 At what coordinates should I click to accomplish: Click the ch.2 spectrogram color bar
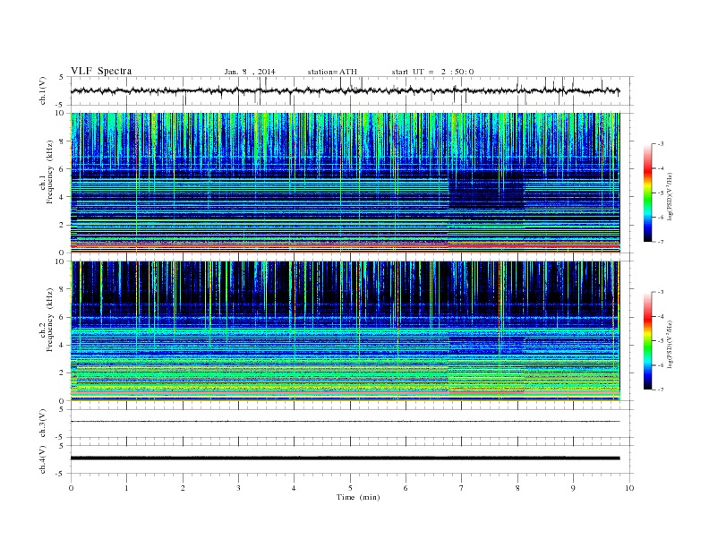[x=647, y=340]
